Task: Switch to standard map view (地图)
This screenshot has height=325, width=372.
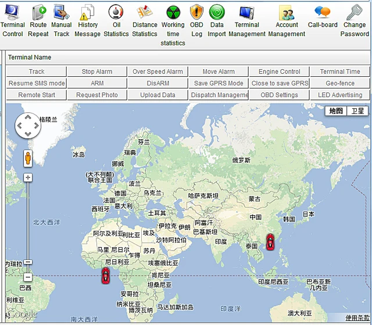Action: point(336,111)
